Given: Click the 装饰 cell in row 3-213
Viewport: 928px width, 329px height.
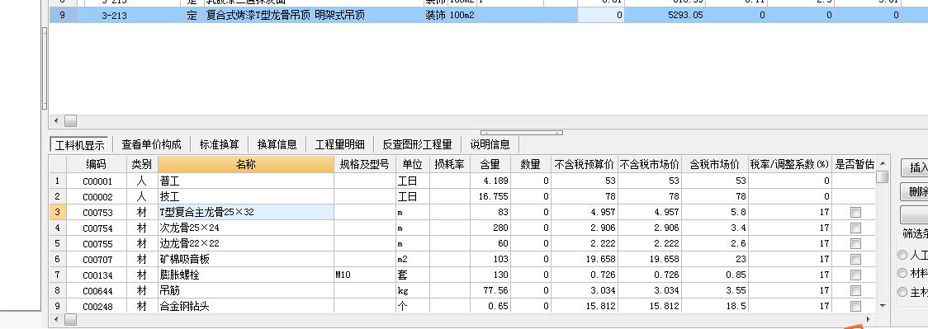Looking at the screenshot, I should 435,16.
